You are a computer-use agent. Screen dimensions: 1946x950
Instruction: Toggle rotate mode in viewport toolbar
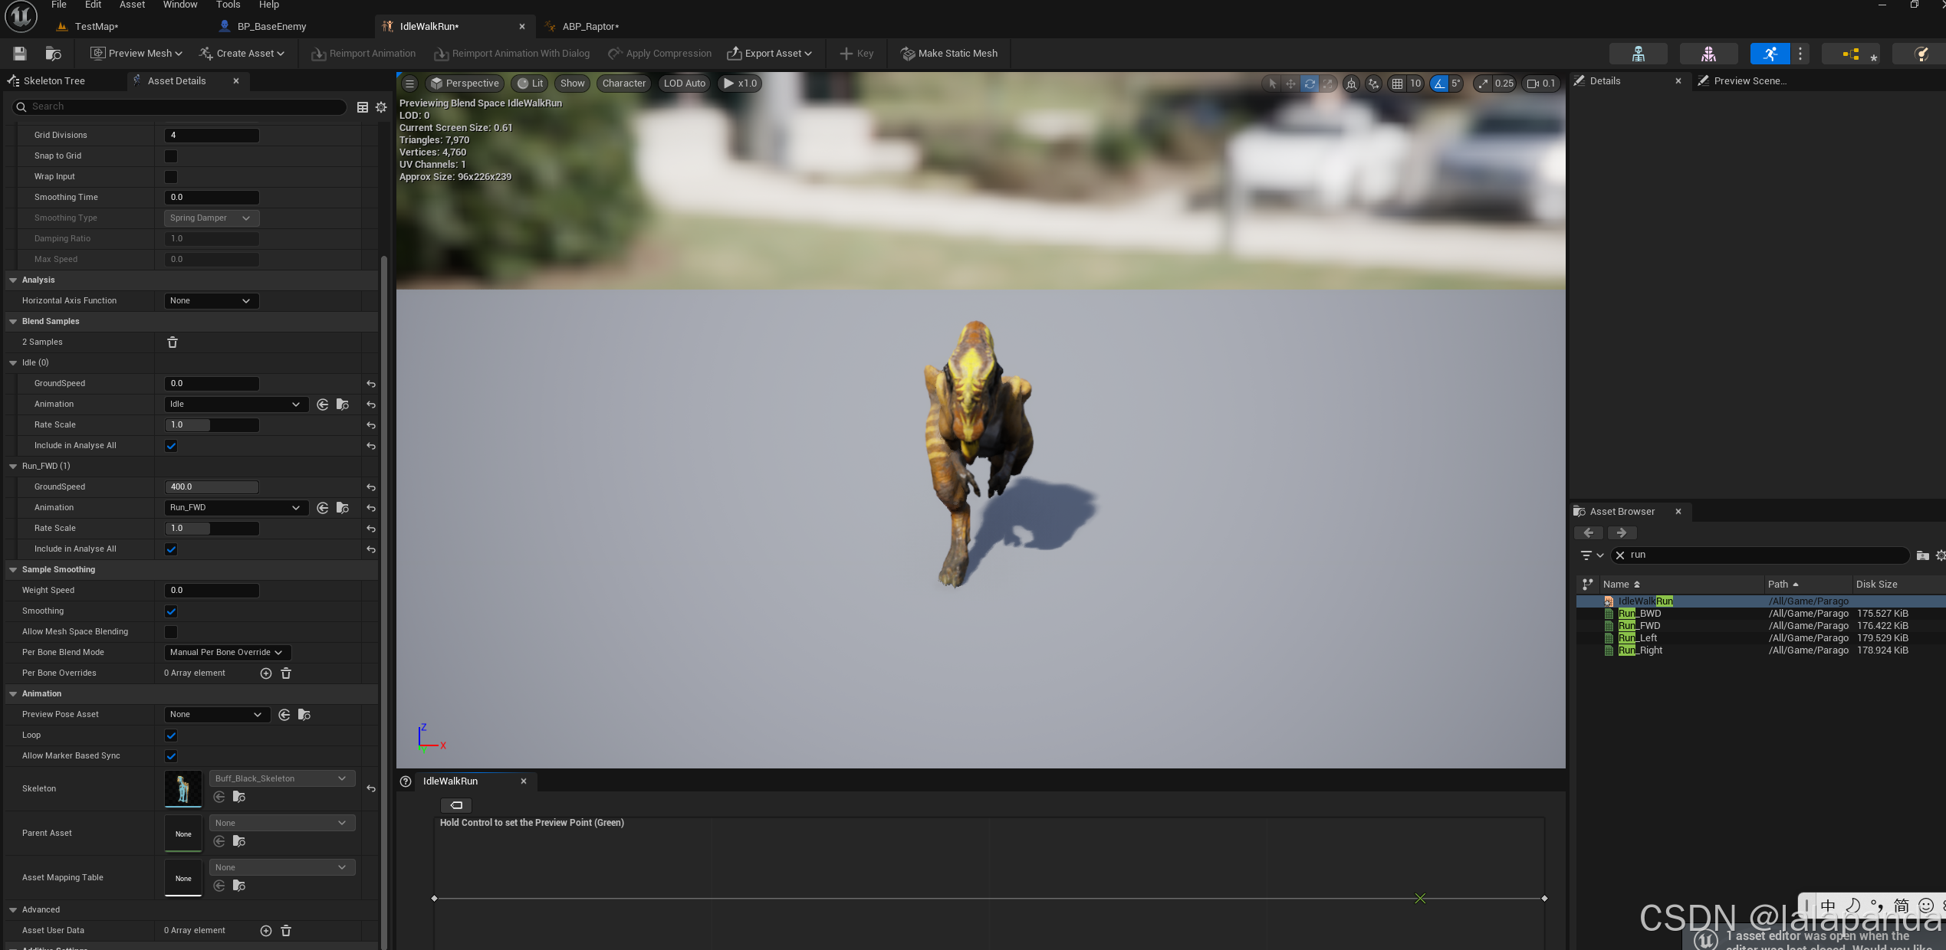[1310, 84]
